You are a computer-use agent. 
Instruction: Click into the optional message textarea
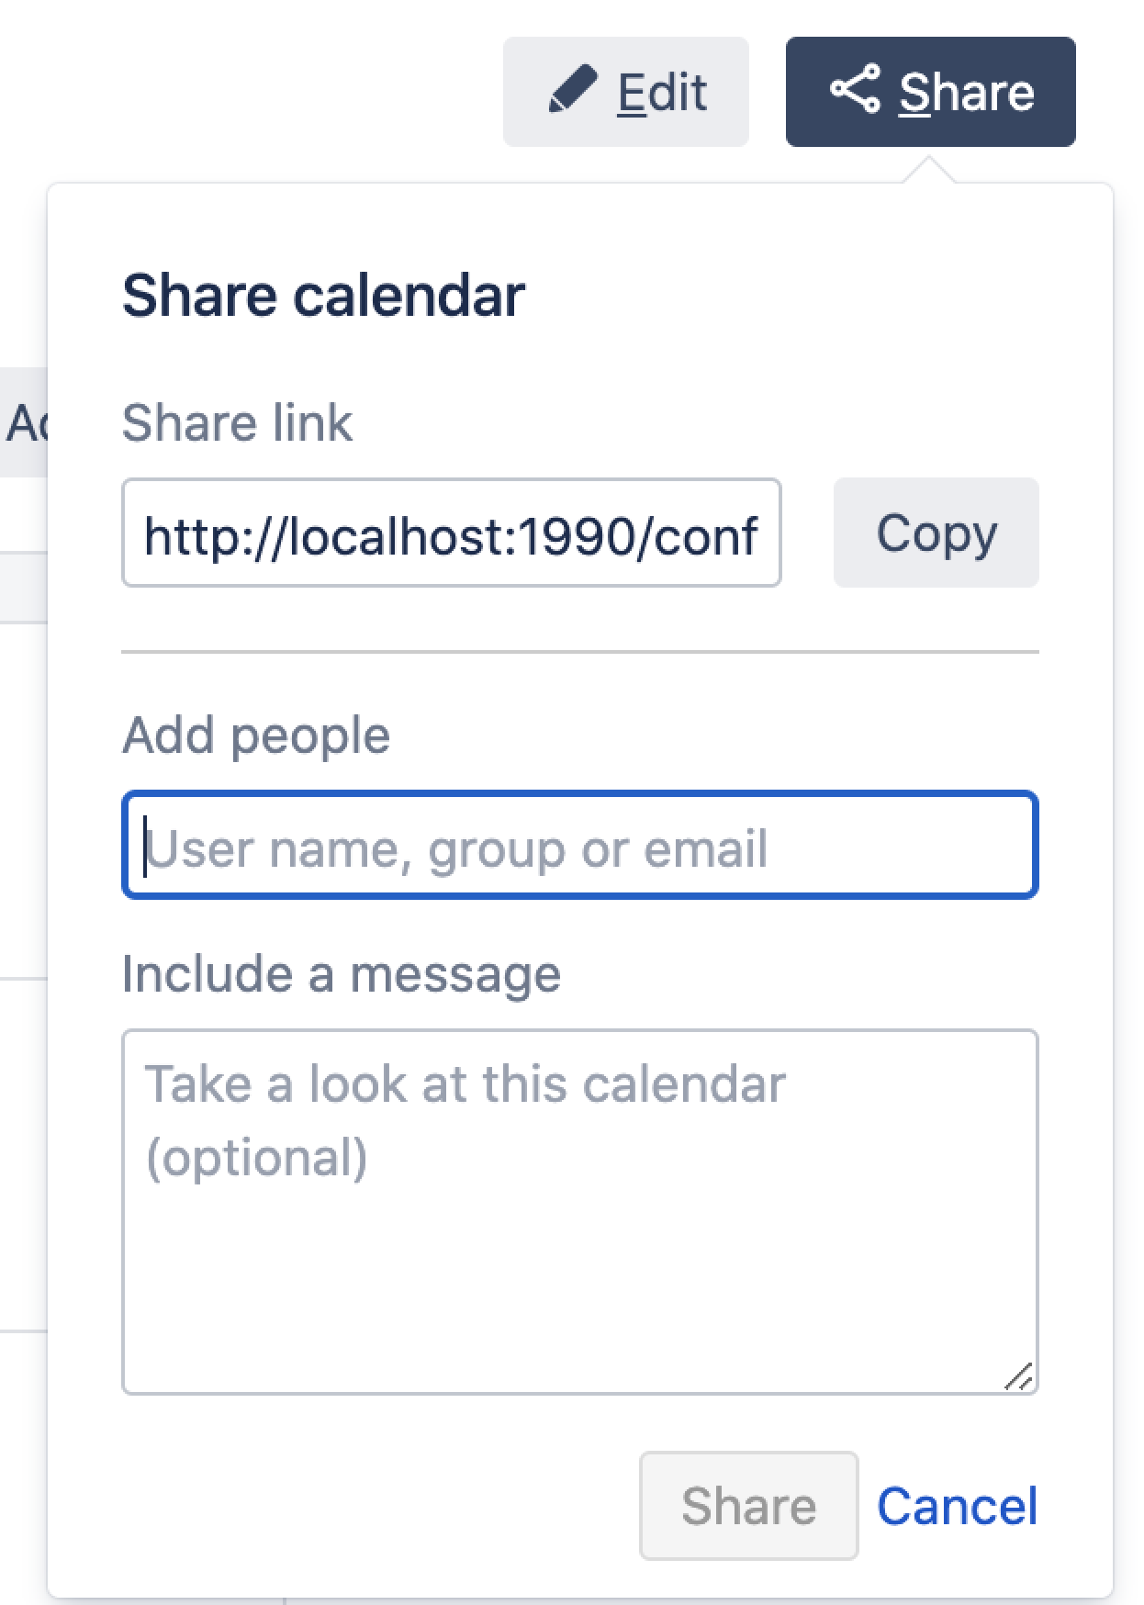click(x=579, y=1267)
